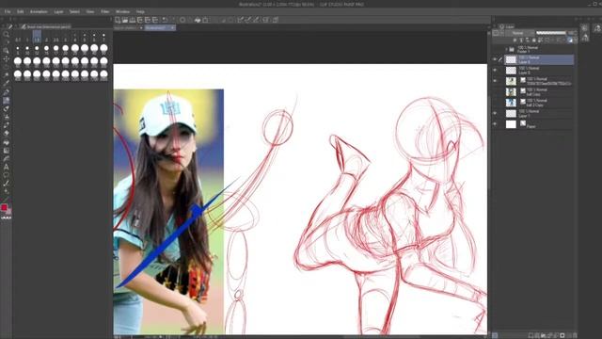Viewport: 602px width, 339px height.
Task: Open the Edit menu
Action: (20, 11)
